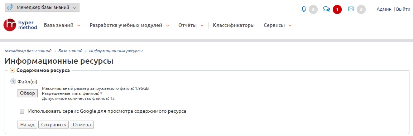Open the Отчёты menu
This screenshot has width=413, height=136.
[191, 25]
